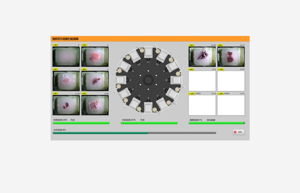Viewport: 300px width, 193px height.
Task: Select the slide tray at carousel station 8
Action: [x=176, y=80]
